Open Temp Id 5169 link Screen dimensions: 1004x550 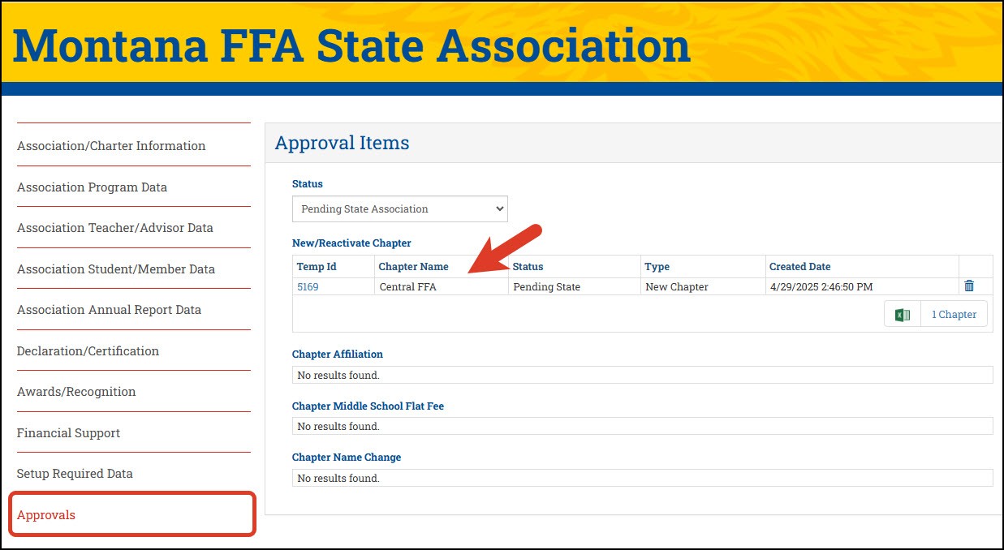(308, 286)
